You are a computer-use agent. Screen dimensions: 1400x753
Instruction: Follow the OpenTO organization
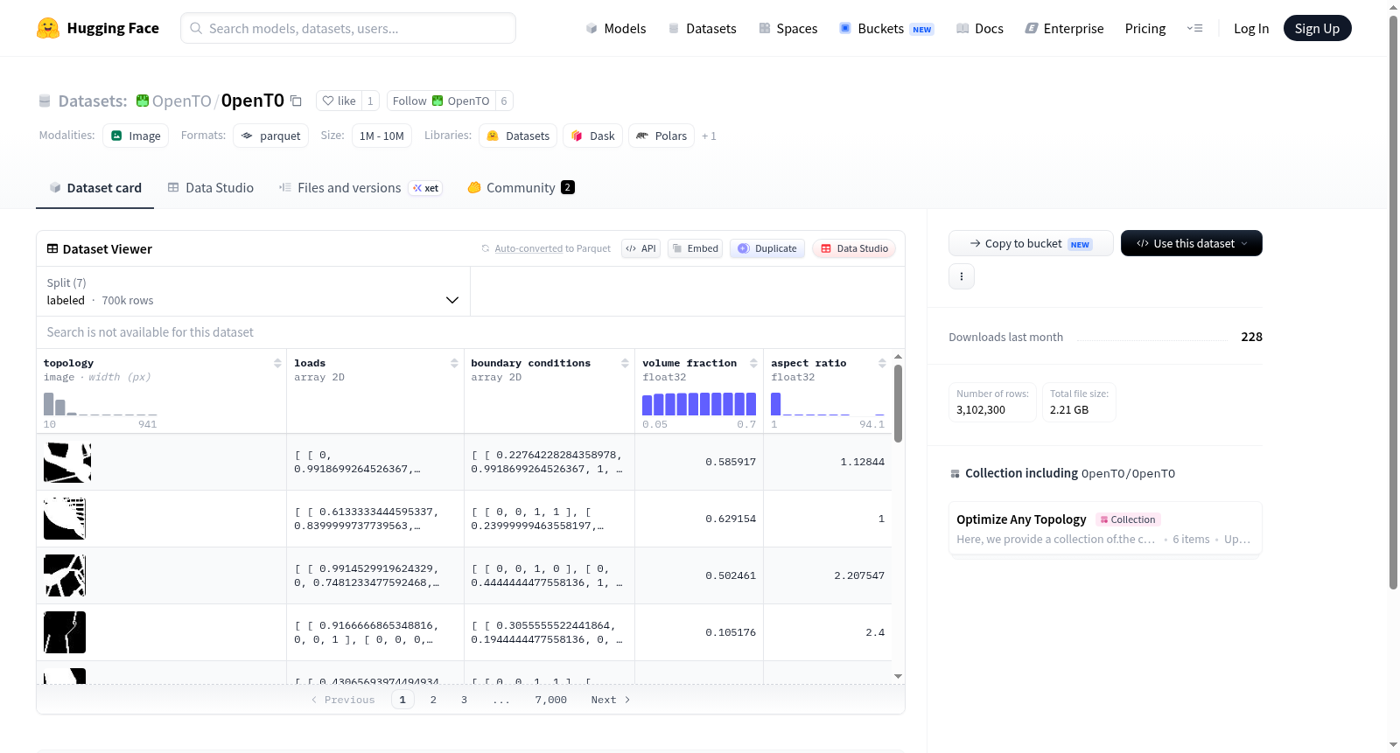[x=441, y=101]
